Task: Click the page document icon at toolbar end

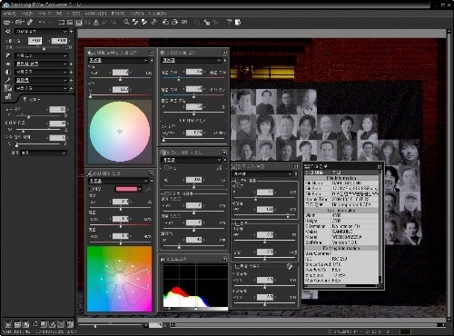Action: (x=238, y=22)
